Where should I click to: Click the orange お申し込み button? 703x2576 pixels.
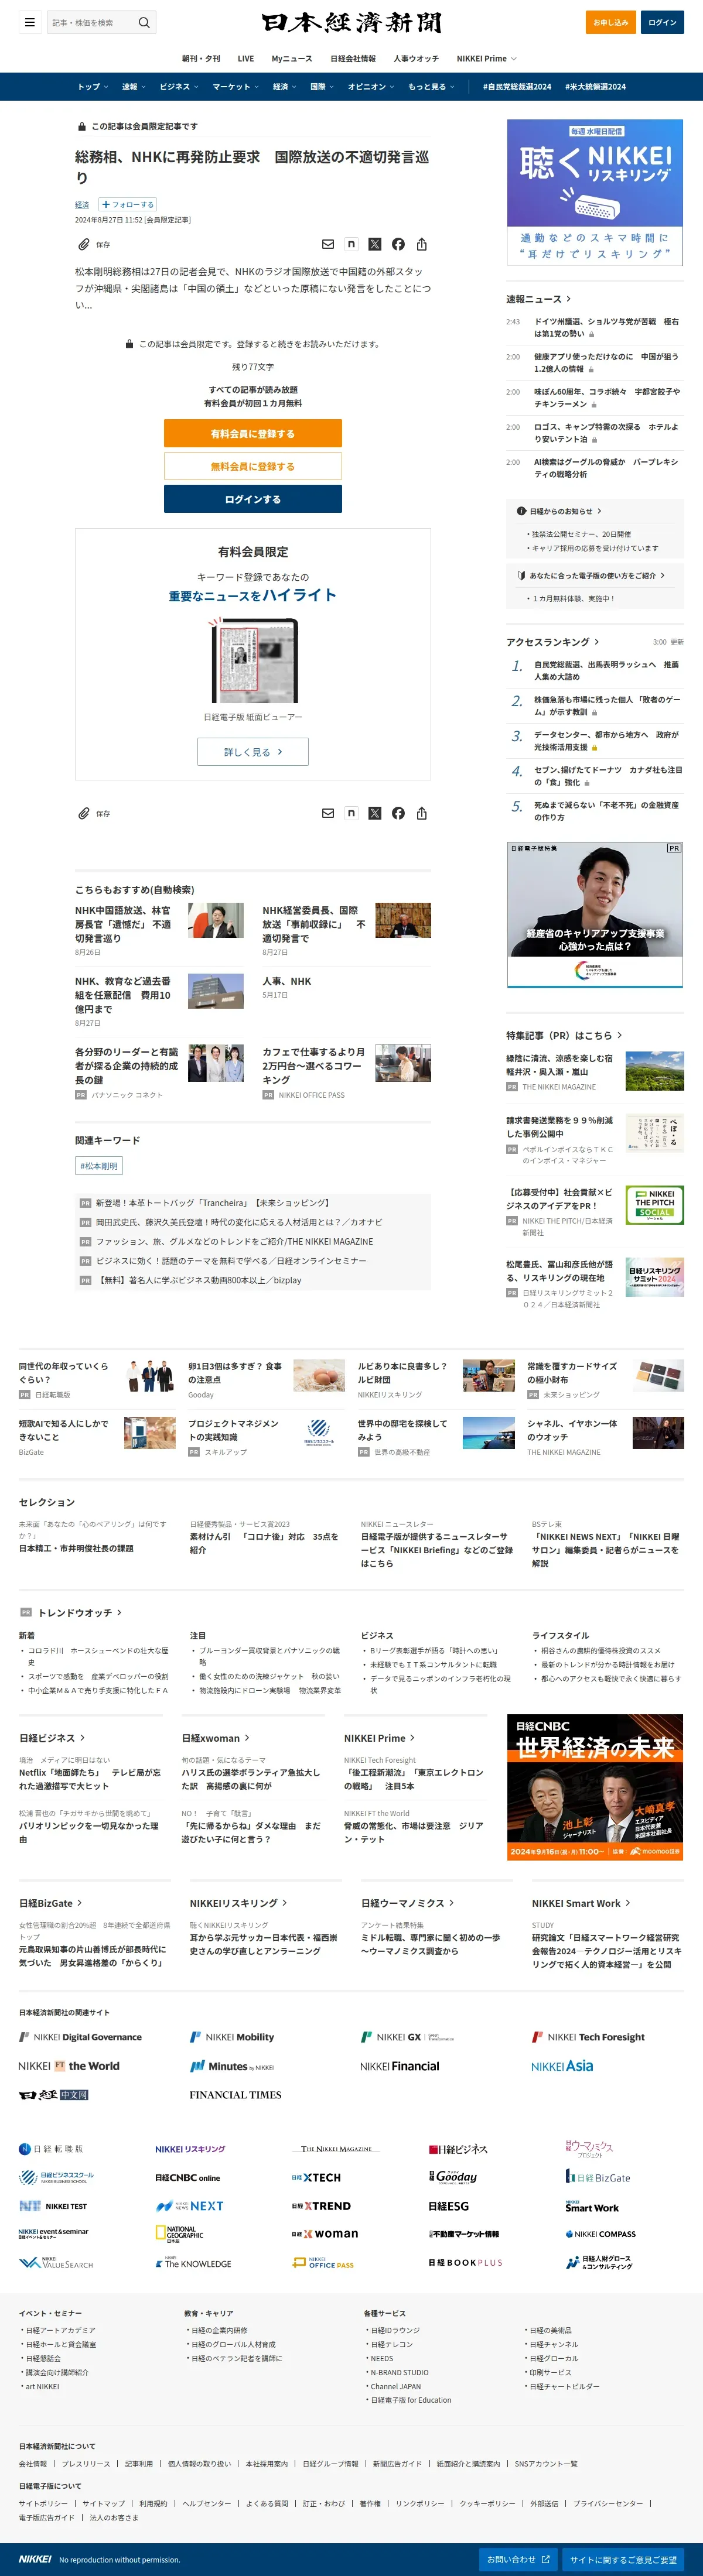click(x=611, y=22)
